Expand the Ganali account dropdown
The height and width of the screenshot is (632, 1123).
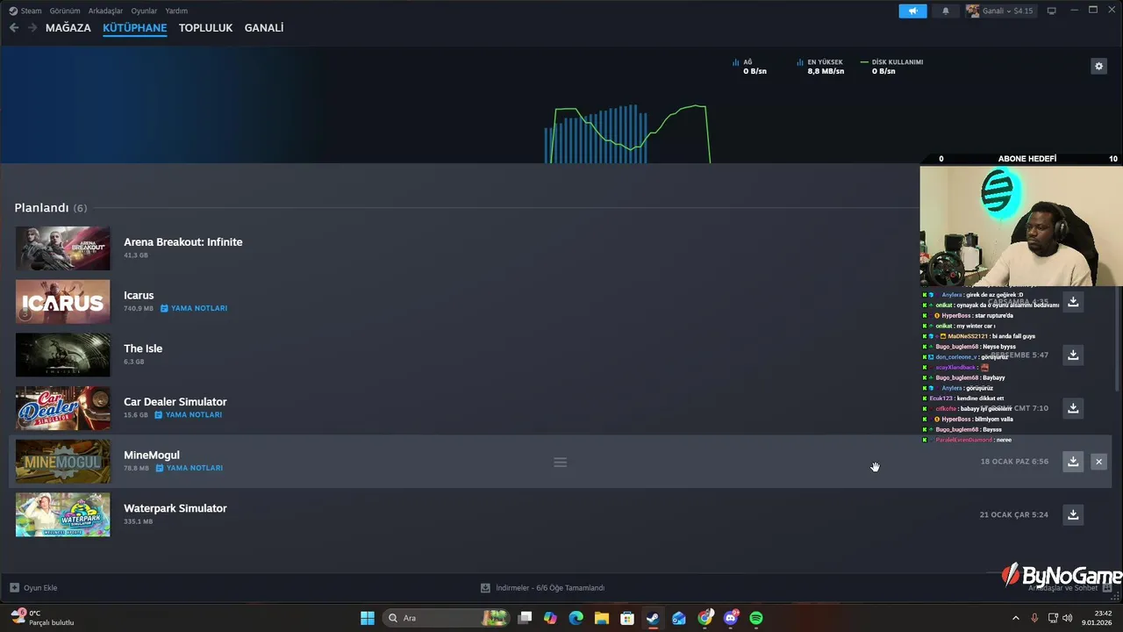(1003, 11)
